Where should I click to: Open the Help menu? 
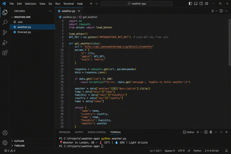(x=80, y=4)
